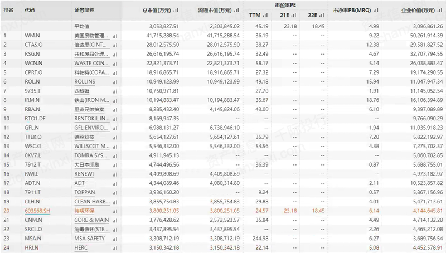Open chart icon for WASTE CON... row

click(115, 64)
